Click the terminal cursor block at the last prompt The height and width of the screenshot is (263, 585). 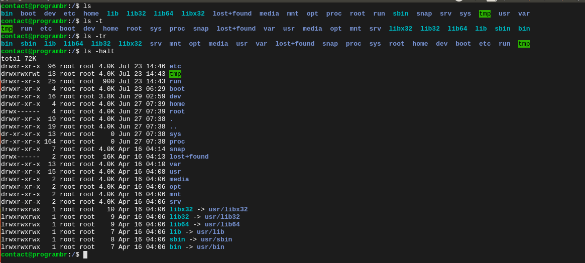pyautogui.click(x=85, y=254)
